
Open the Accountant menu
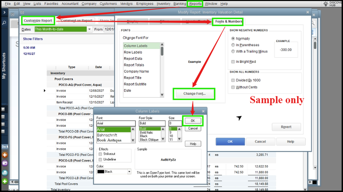[70, 4]
